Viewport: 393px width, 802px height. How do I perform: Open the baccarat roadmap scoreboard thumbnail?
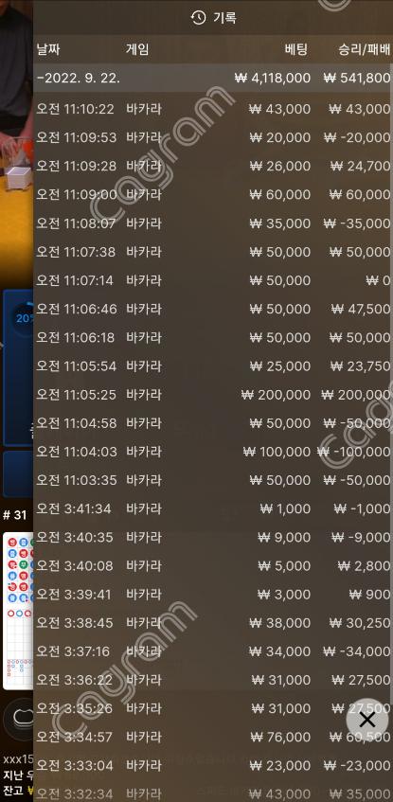[18, 611]
